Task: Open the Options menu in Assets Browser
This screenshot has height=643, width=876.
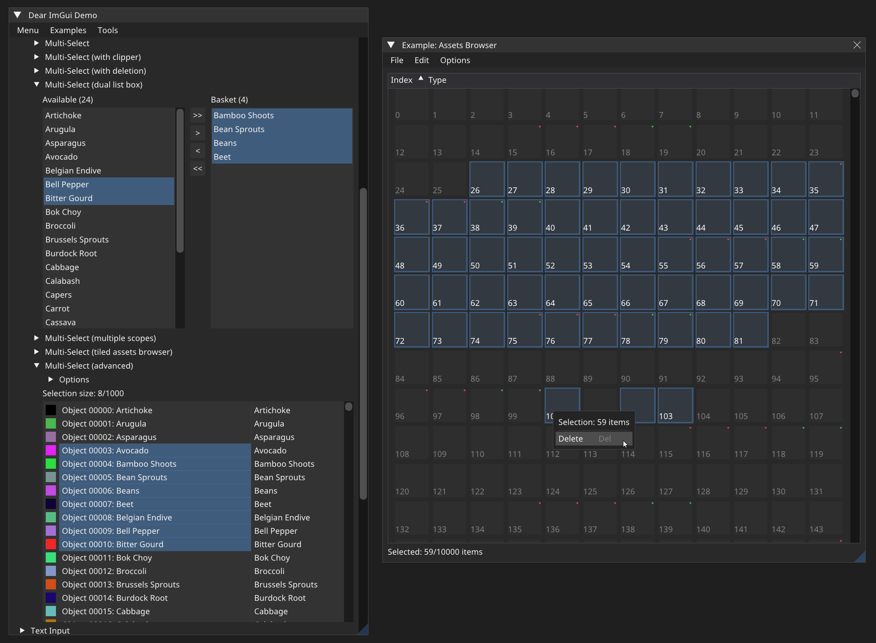Action: [x=455, y=60]
